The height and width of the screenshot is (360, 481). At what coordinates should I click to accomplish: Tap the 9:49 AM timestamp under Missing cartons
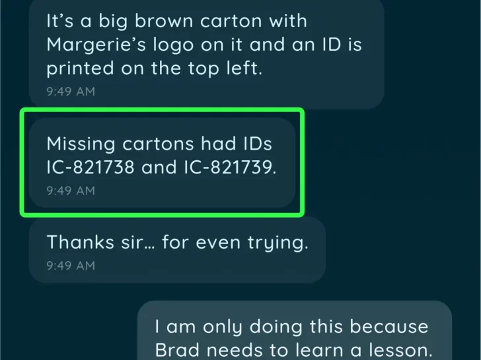coord(71,191)
